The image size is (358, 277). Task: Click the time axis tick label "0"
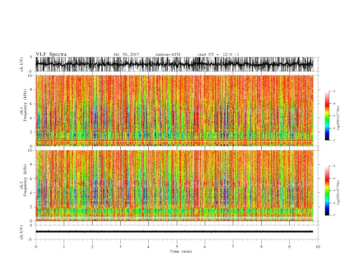tap(36, 247)
